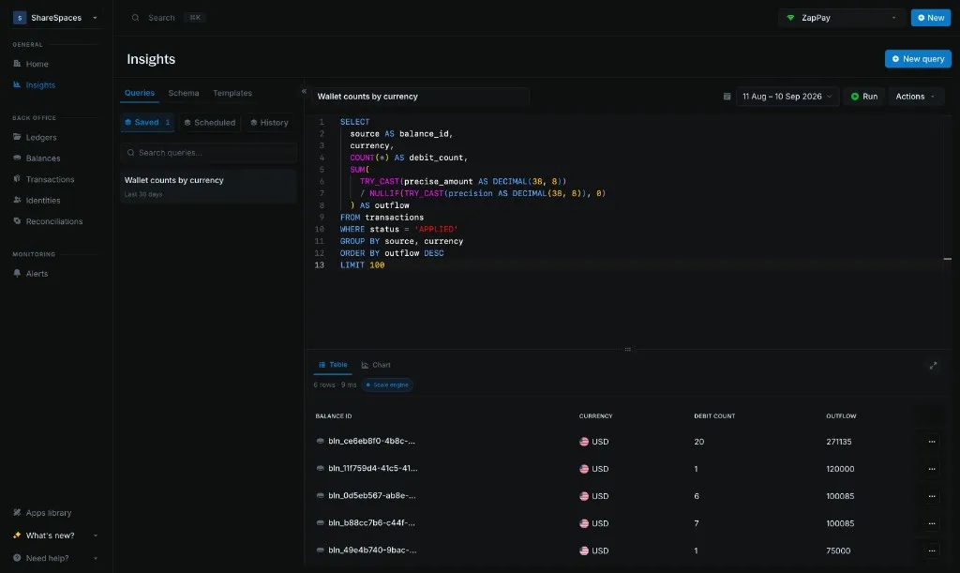This screenshot has height=573, width=960.
Task: Open the Actions dropdown
Action: click(x=915, y=96)
